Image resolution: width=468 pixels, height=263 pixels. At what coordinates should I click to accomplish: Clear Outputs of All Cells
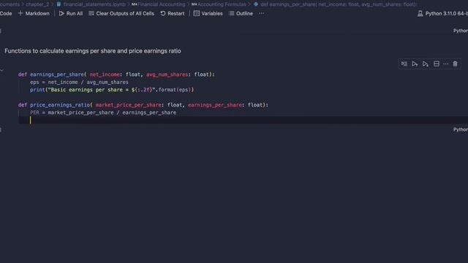coord(121,13)
